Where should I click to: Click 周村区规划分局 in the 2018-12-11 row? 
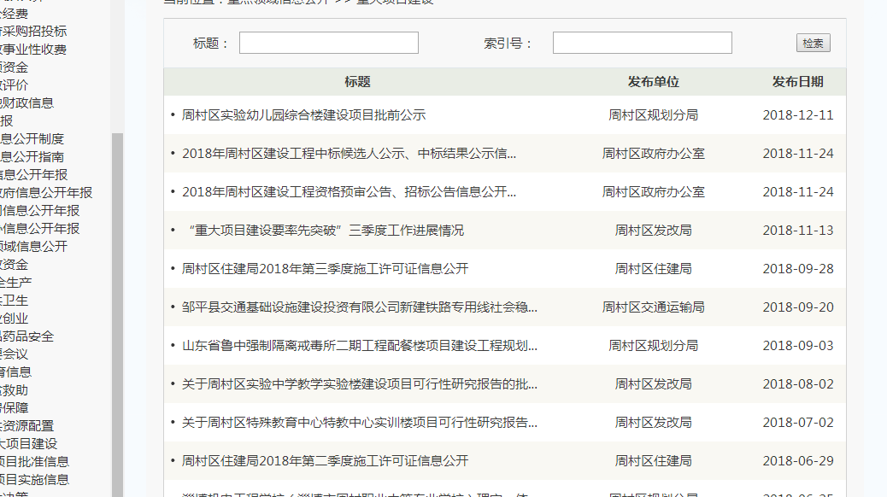(654, 115)
